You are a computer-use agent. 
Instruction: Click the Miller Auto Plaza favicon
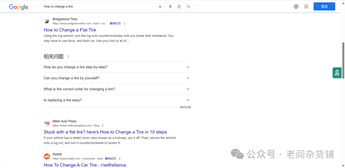(x=47, y=123)
